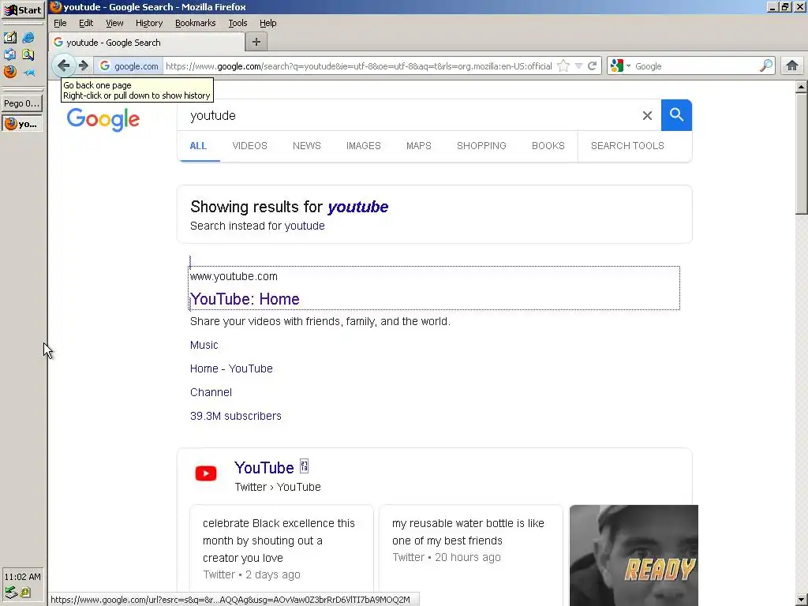808x606 pixels.
Task: Open the Bookmarks menu
Action: point(196,23)
